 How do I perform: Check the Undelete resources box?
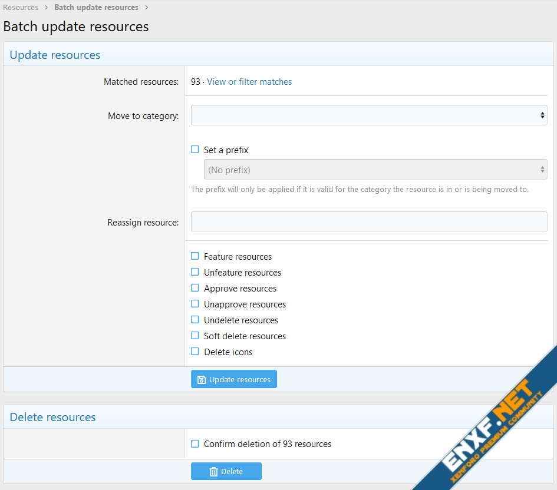coord(195,320)
